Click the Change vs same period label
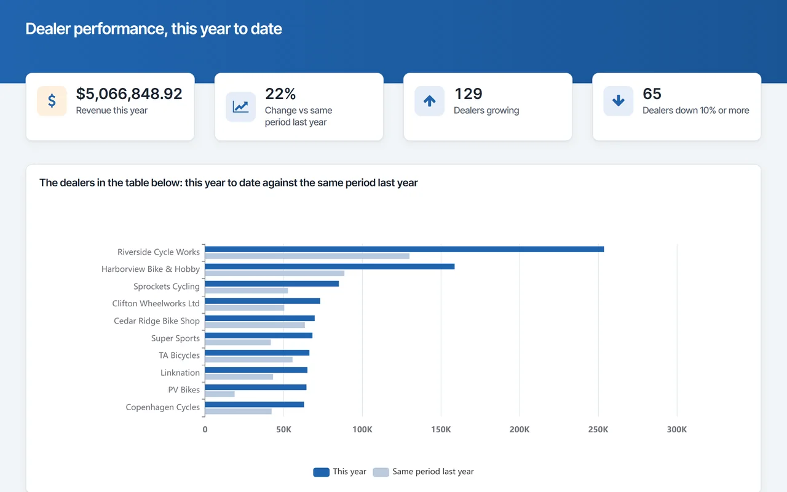 [298, 116]
